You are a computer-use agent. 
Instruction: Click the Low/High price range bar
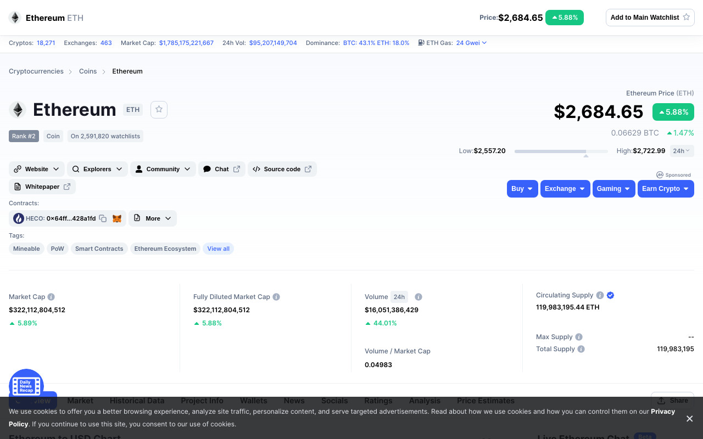(561, 151)
